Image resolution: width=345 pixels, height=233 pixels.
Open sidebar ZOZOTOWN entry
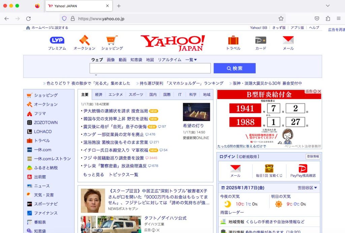pyautogui.click(x=42, y=123)
